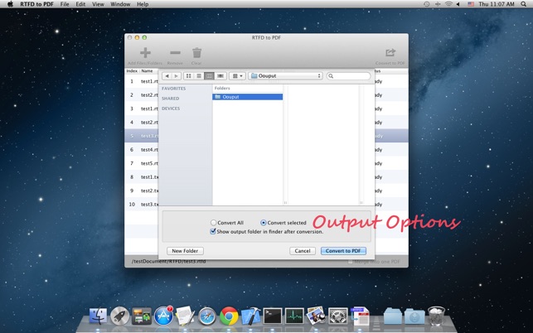Open the Apple menu

[10, 4]
